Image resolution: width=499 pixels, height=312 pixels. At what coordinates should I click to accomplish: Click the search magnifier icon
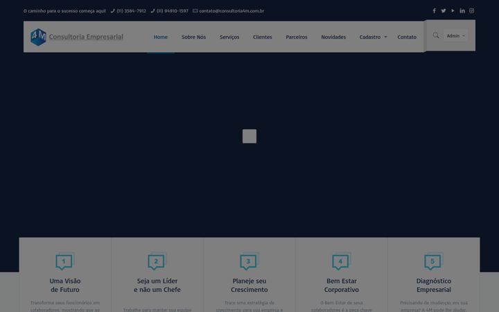436,35
